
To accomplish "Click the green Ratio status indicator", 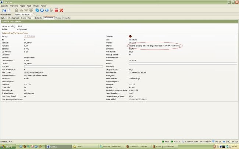I will pos(165,142).
